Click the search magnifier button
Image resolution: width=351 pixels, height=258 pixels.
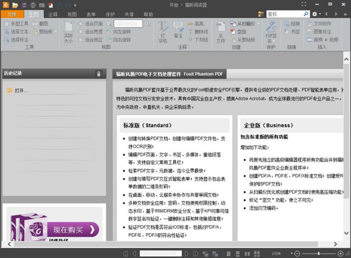pos(306,14)
